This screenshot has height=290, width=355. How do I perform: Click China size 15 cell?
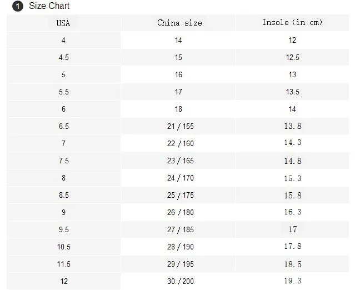tap(178, 58)
